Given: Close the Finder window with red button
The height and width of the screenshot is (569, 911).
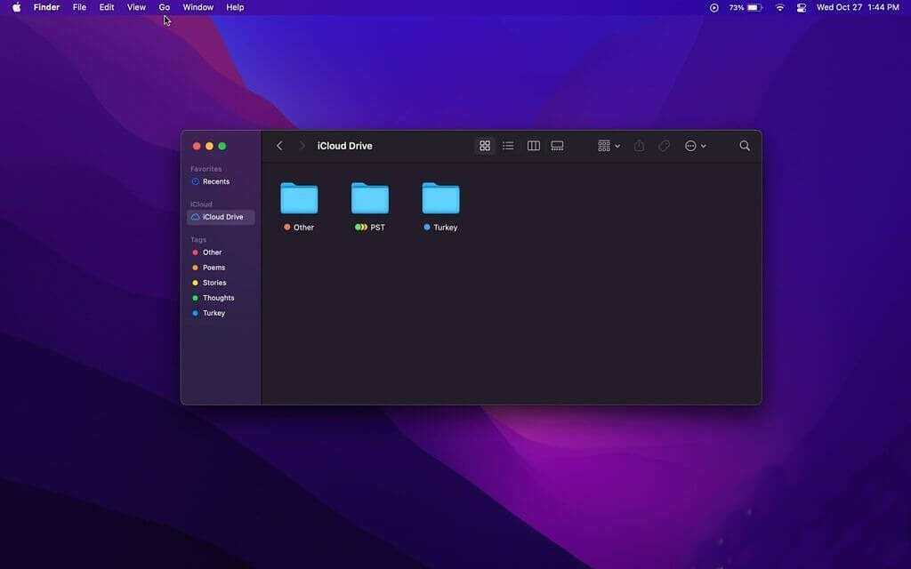Looking at the screenshot, I should [197, 147].
